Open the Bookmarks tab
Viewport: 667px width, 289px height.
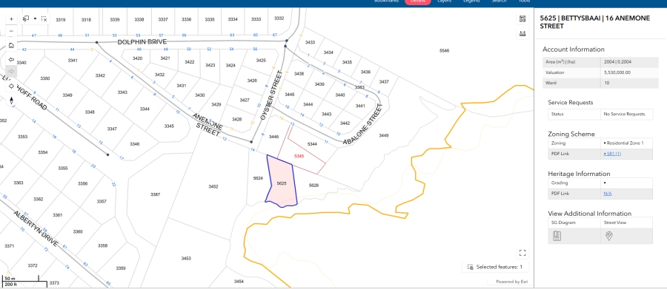[x=386, y=1]
